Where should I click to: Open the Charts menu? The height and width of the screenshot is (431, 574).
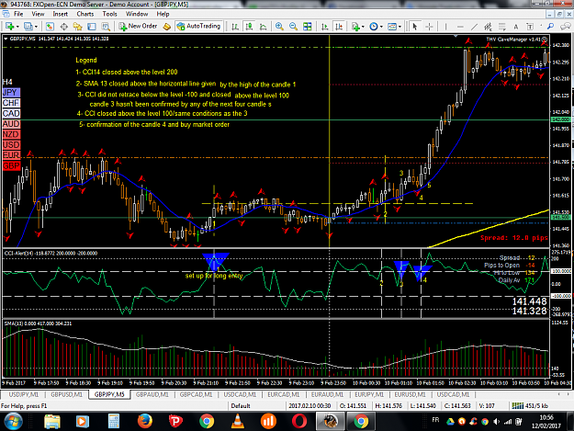tap(84, 14)
